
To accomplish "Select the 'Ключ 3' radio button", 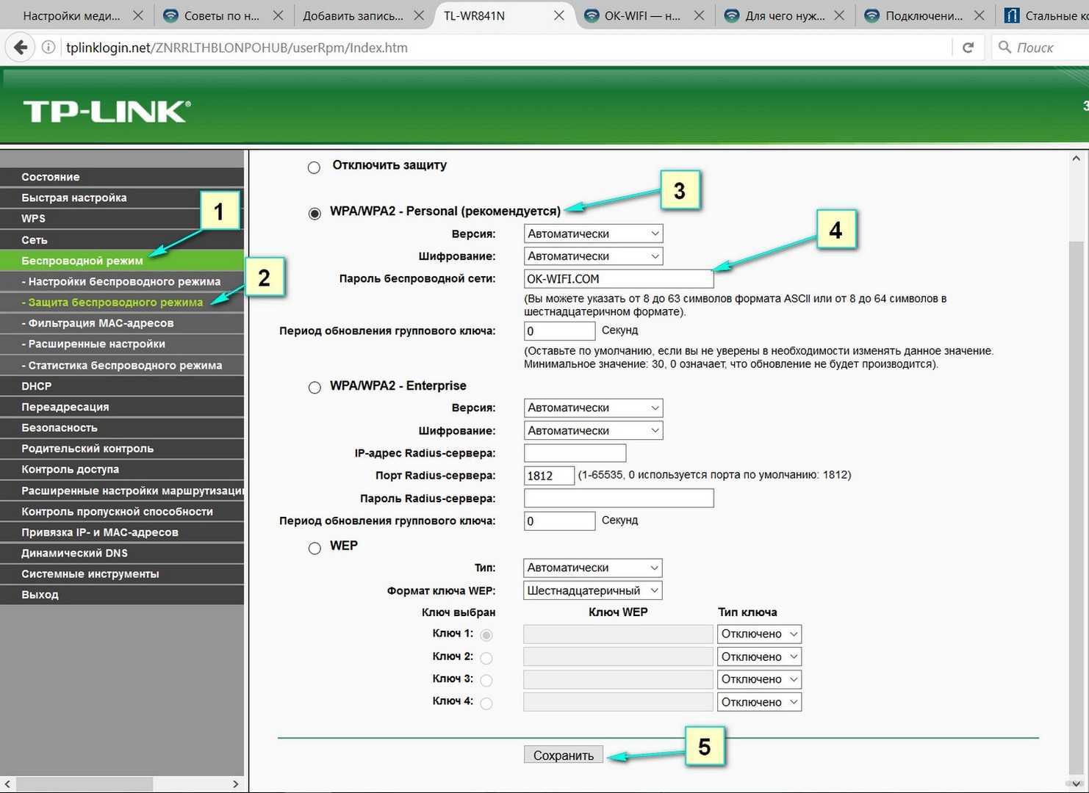I will [x=486, y=681].
